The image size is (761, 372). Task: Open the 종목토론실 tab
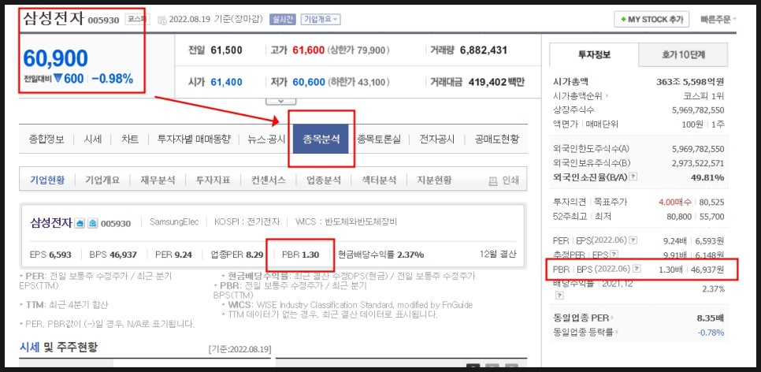(x=379, y=139)
